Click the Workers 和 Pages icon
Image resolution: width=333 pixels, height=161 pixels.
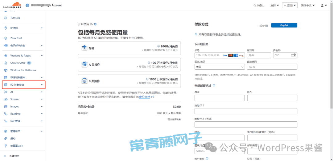(6, 56)
